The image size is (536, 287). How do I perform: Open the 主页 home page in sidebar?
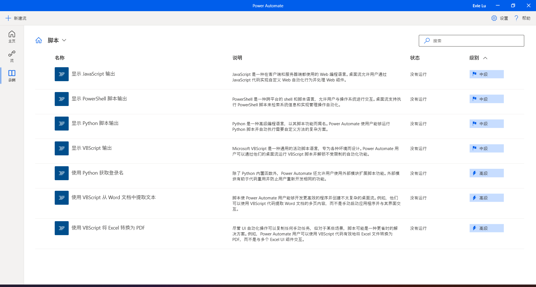click(x=12, y=37)
